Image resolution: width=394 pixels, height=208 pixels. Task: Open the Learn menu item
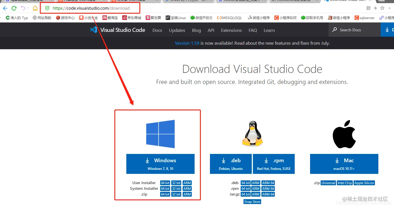(x=269, y=30)
